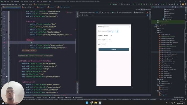Switch to add_background.xml editor tab

(65, 7)
